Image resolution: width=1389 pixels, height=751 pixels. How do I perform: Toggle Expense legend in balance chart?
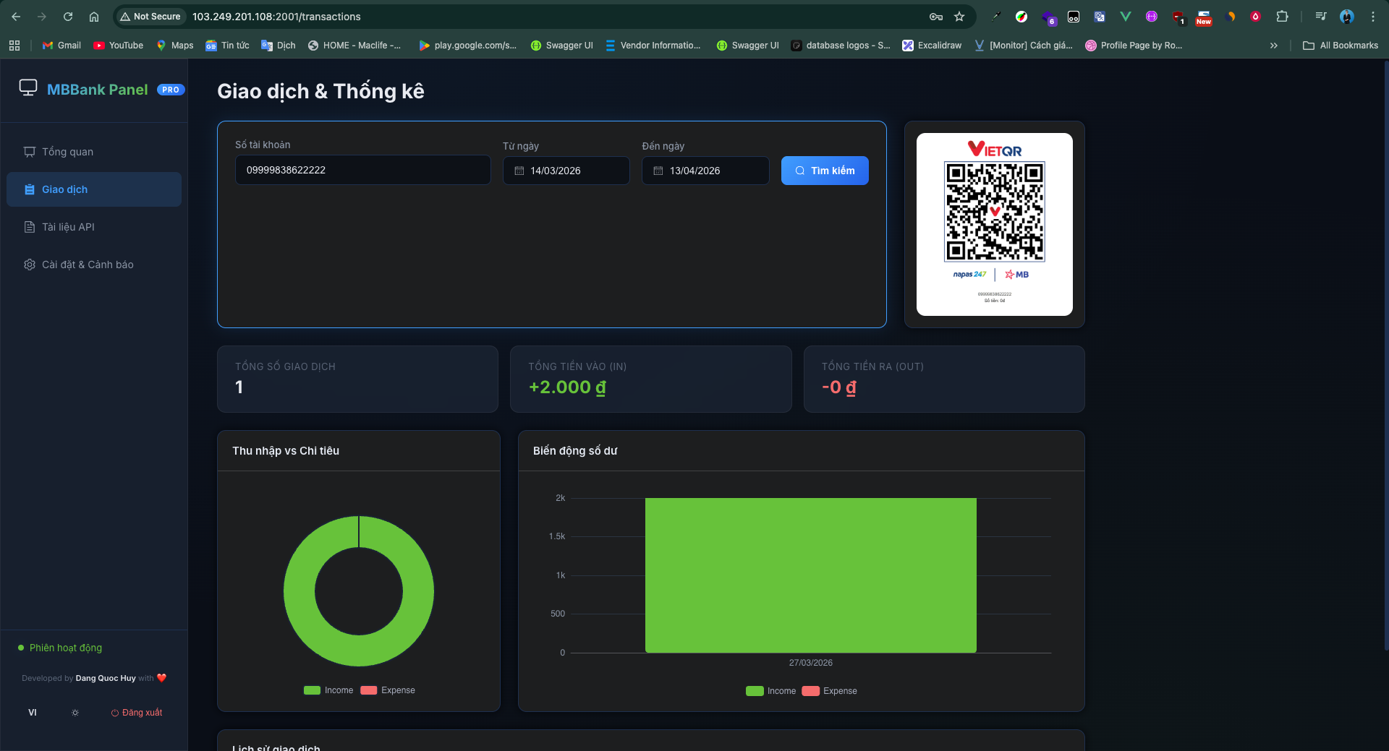830,691
